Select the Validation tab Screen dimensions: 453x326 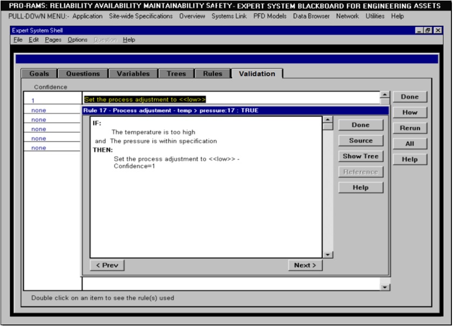(x=257, y=74)
